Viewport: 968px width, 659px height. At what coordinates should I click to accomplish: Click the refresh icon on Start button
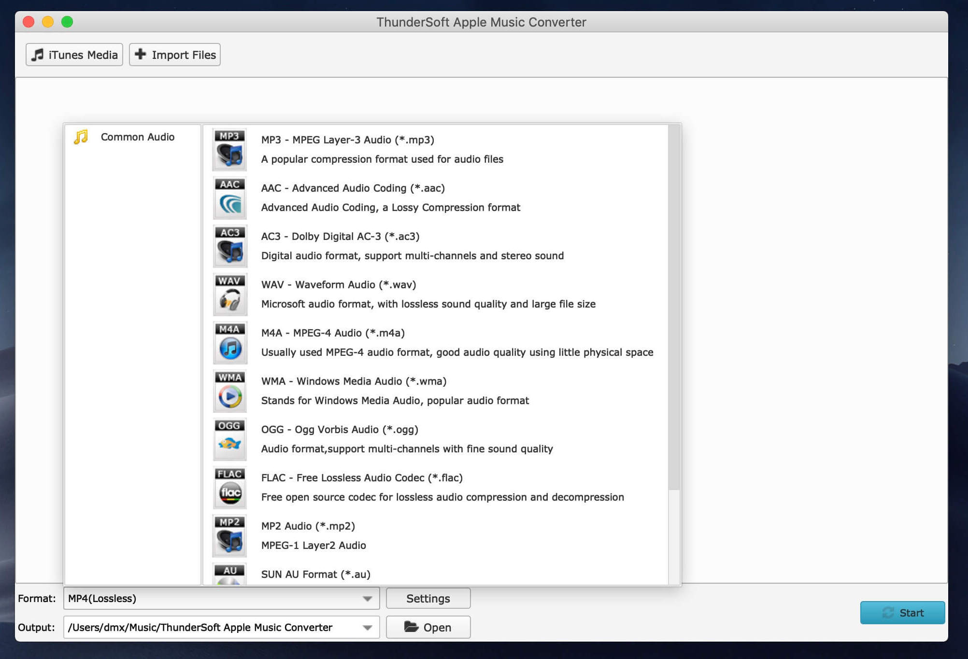tap(888, 613)
